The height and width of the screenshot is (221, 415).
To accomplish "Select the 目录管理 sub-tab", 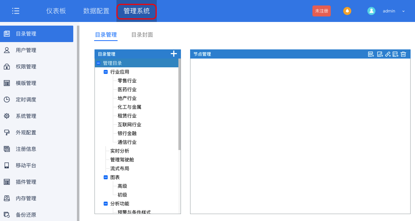I will [x=106, y=35].
